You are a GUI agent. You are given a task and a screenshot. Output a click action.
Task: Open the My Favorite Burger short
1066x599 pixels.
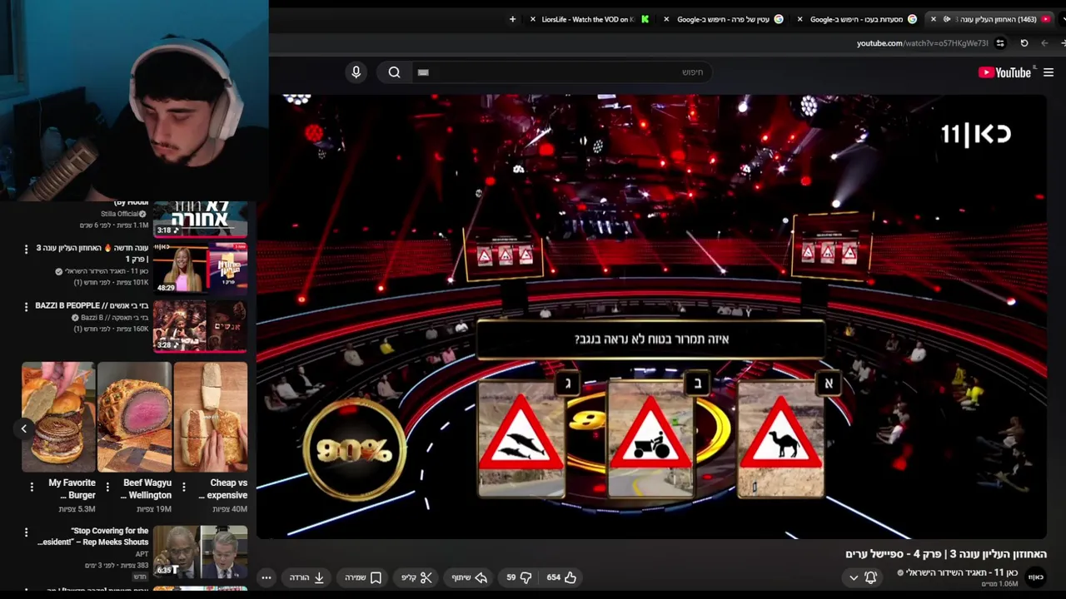(58, 417)
